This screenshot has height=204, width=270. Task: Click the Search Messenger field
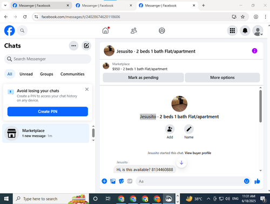click(48, 59)
